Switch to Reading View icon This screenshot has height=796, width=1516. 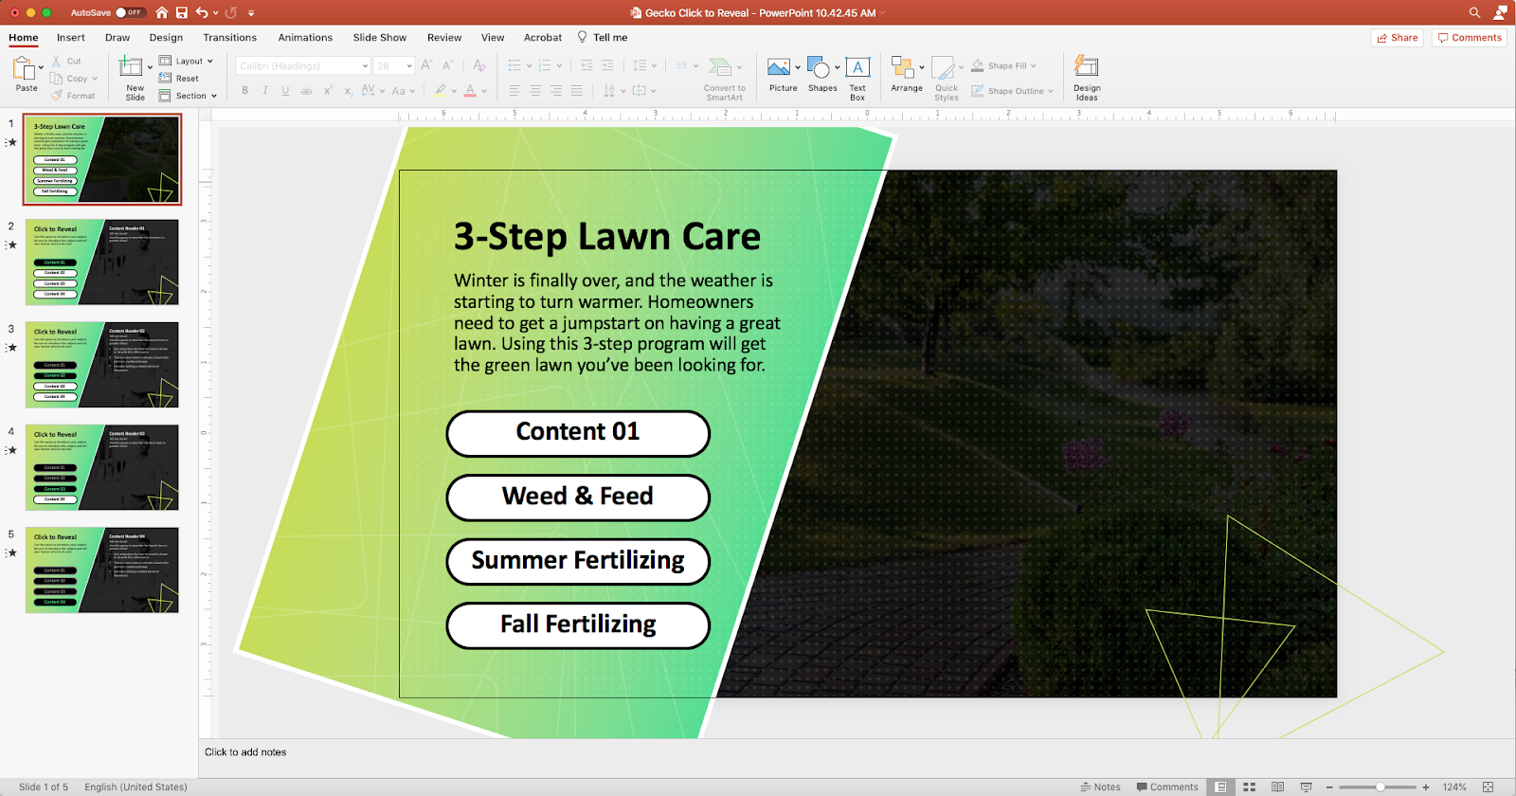coord(1277,787)
